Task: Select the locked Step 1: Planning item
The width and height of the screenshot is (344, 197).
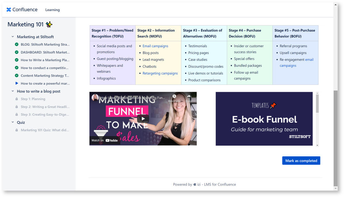Action: click(x=33, y=99)
